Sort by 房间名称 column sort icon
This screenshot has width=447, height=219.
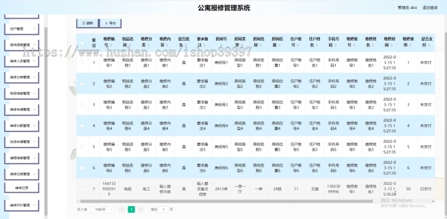pyautogui.click(x=261, y=45)
